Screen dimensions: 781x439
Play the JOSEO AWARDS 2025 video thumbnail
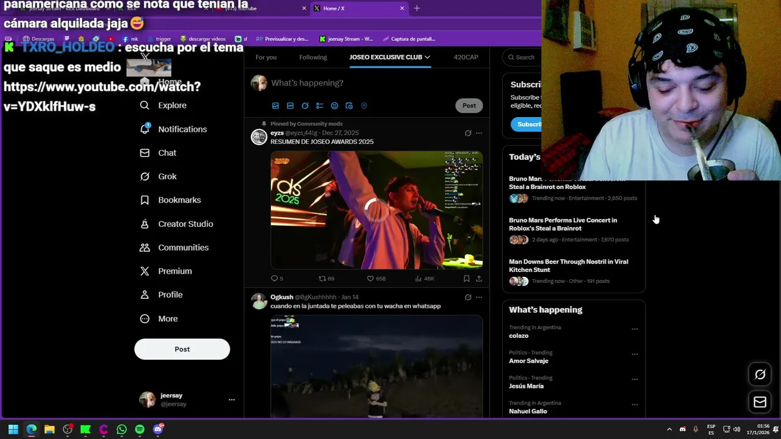coord(376,210)
